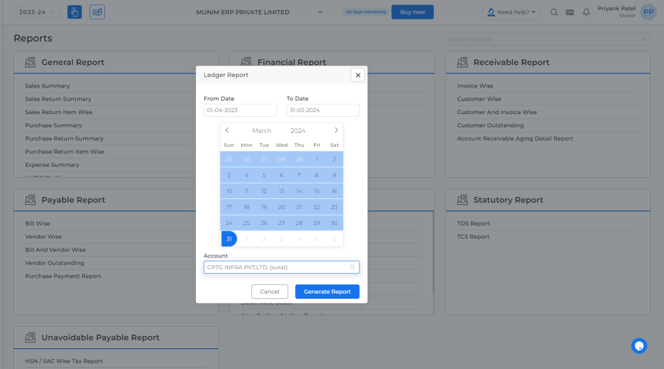The height and width of the screenshot is (369, 664).
Task: Open Purchase Return Summary report
Action: [64, 138]
